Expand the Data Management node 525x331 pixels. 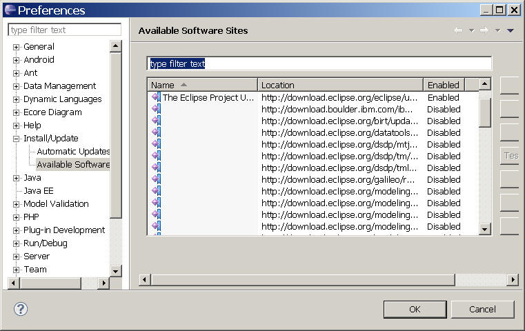pos(16,86)
